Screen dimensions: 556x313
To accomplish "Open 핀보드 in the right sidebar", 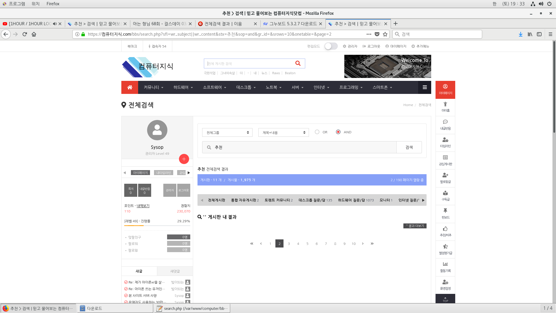I will click(x=445, y=214).
